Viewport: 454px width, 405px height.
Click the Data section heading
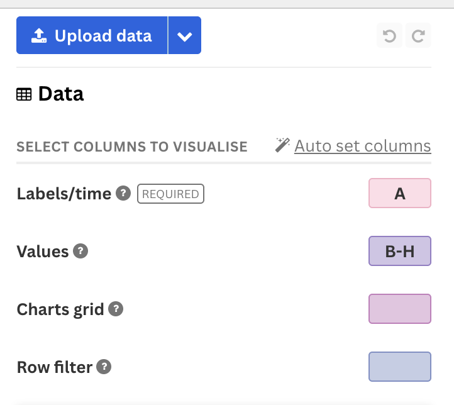point(60,94)
